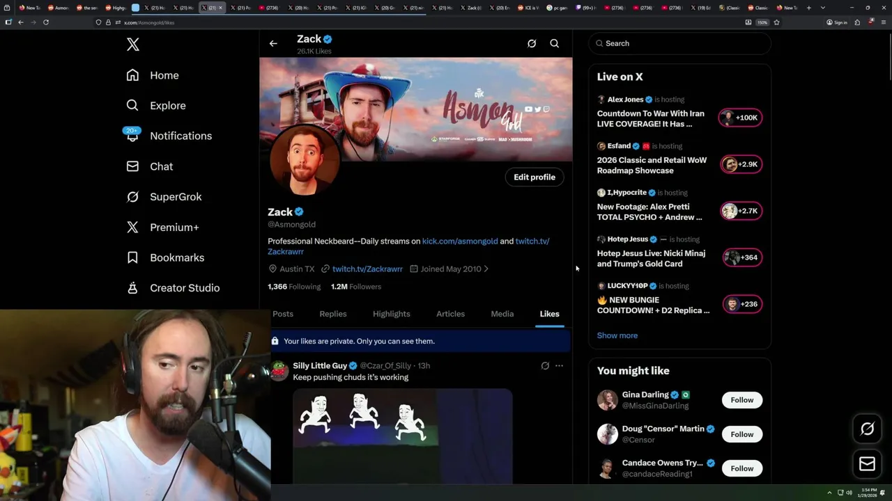Click the Search input on X
The width and height of the screenshot is (892, 501).
pos(680,44)
